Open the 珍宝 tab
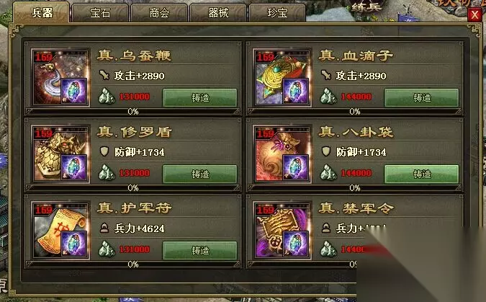486x302 pixels. point(277,13)
